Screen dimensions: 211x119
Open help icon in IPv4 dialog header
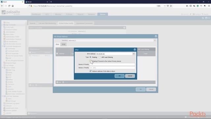coord(135,50)
